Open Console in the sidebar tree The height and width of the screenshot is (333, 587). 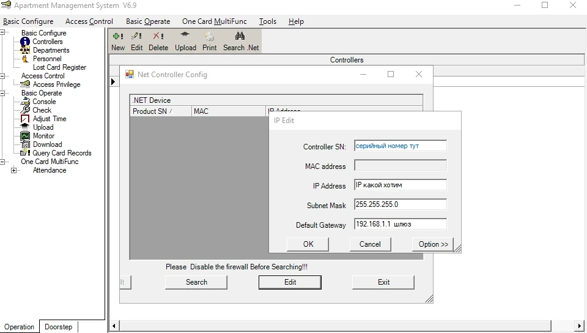click(x=44, y=102)
